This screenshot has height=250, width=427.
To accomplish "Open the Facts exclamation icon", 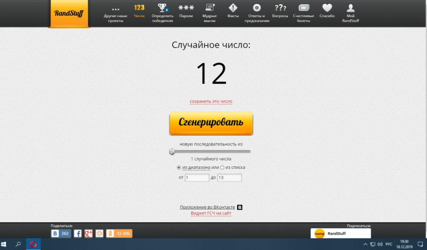I will click(x=233, y=8).
